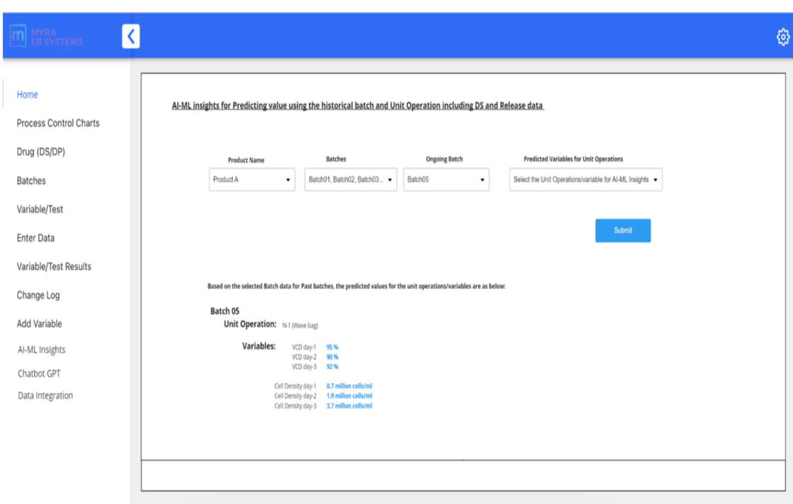Click the 'N-1 (Wave bag)' unit operation
Image resolution: width=793 pixels, height=504 pixels.
pyautogui.click(x=300, y=326)
